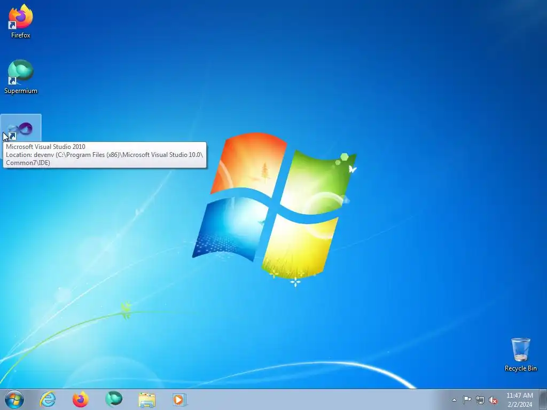Launch Supermium from the taskbar

coord(114,399)
